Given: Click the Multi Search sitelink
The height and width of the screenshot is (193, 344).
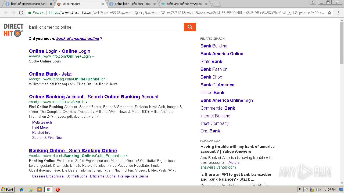Looking at the screenshot, I should click(42, 122).
